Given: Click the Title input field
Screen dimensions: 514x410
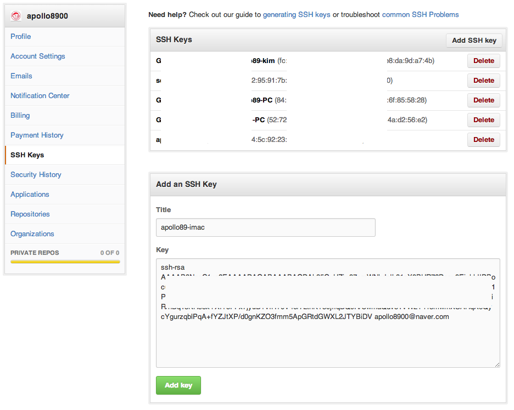Looking at the screenshot, I should [x=265, y=227].
